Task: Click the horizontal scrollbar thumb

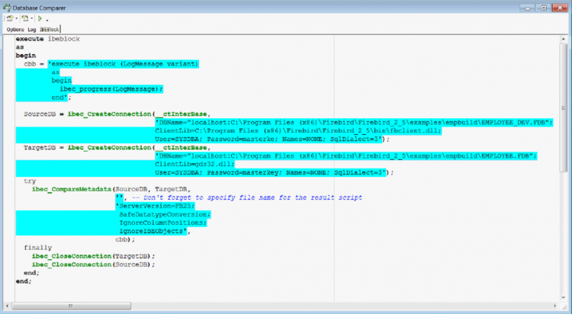Action: click(71, 306)
